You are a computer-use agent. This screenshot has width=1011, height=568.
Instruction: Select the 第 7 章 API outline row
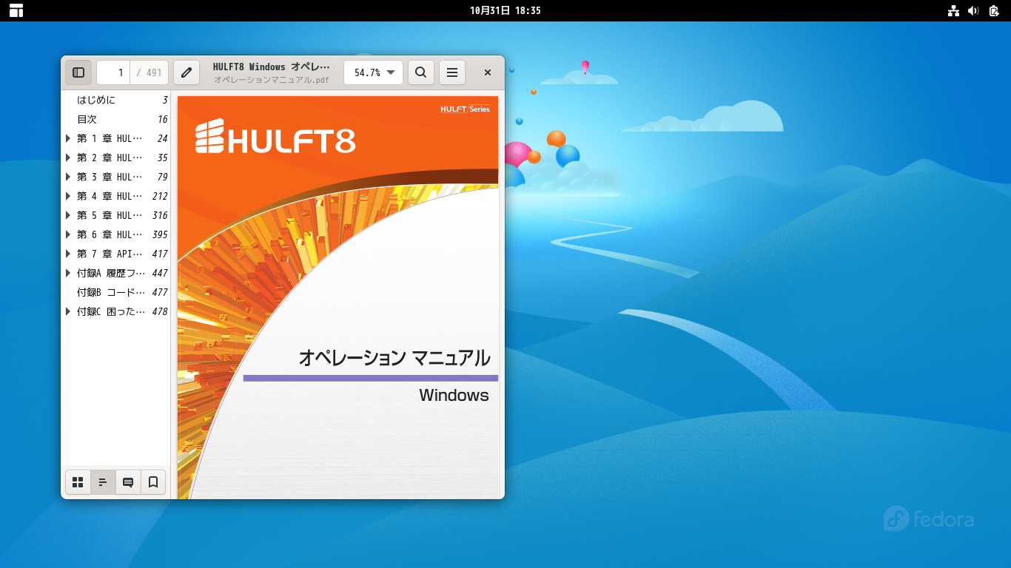(x=115, y=254)
